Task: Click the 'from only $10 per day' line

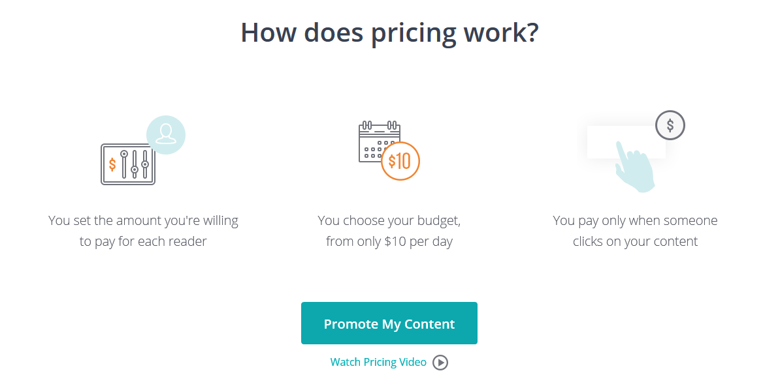Action: 389,242
